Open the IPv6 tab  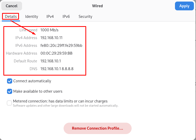tap(66, 17)
